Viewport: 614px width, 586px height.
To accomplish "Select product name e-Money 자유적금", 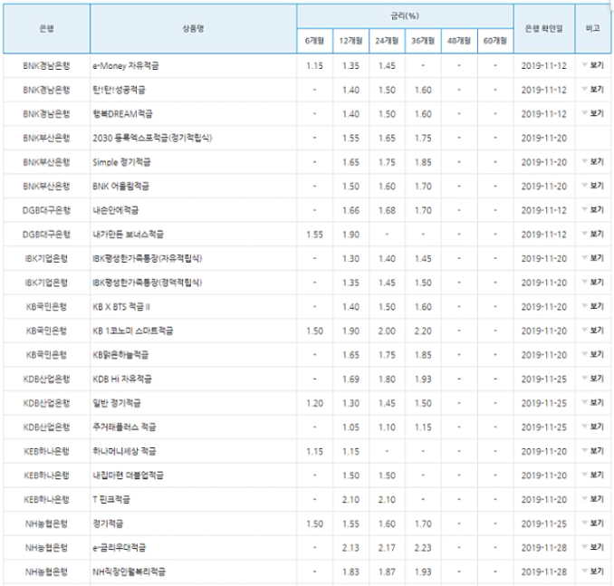I will [126, 66].
